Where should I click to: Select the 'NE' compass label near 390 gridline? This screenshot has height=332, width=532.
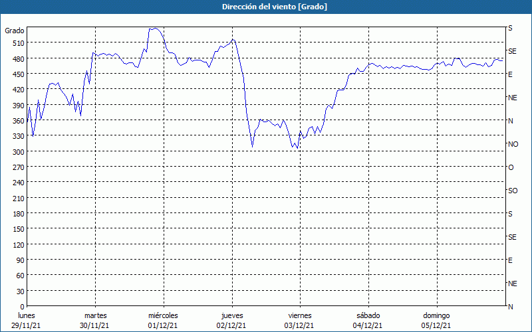513,98
